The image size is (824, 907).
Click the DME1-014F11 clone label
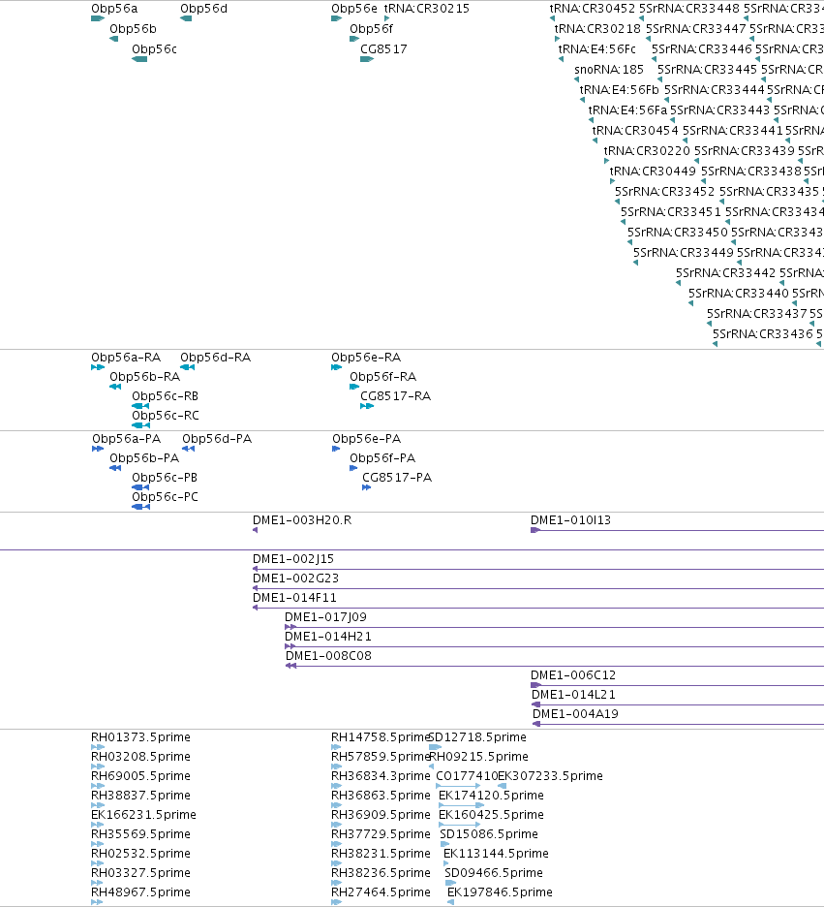tap(294, 598)
